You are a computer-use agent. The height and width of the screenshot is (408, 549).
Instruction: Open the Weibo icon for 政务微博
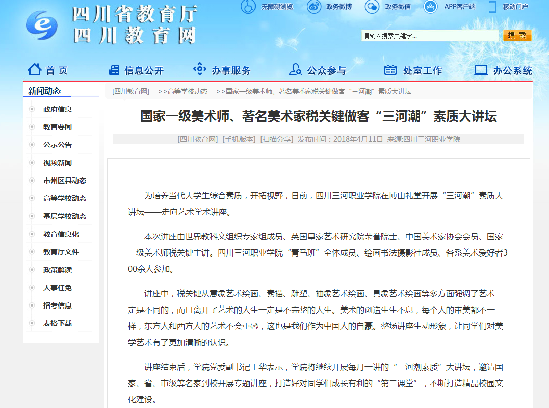(314, 7)
